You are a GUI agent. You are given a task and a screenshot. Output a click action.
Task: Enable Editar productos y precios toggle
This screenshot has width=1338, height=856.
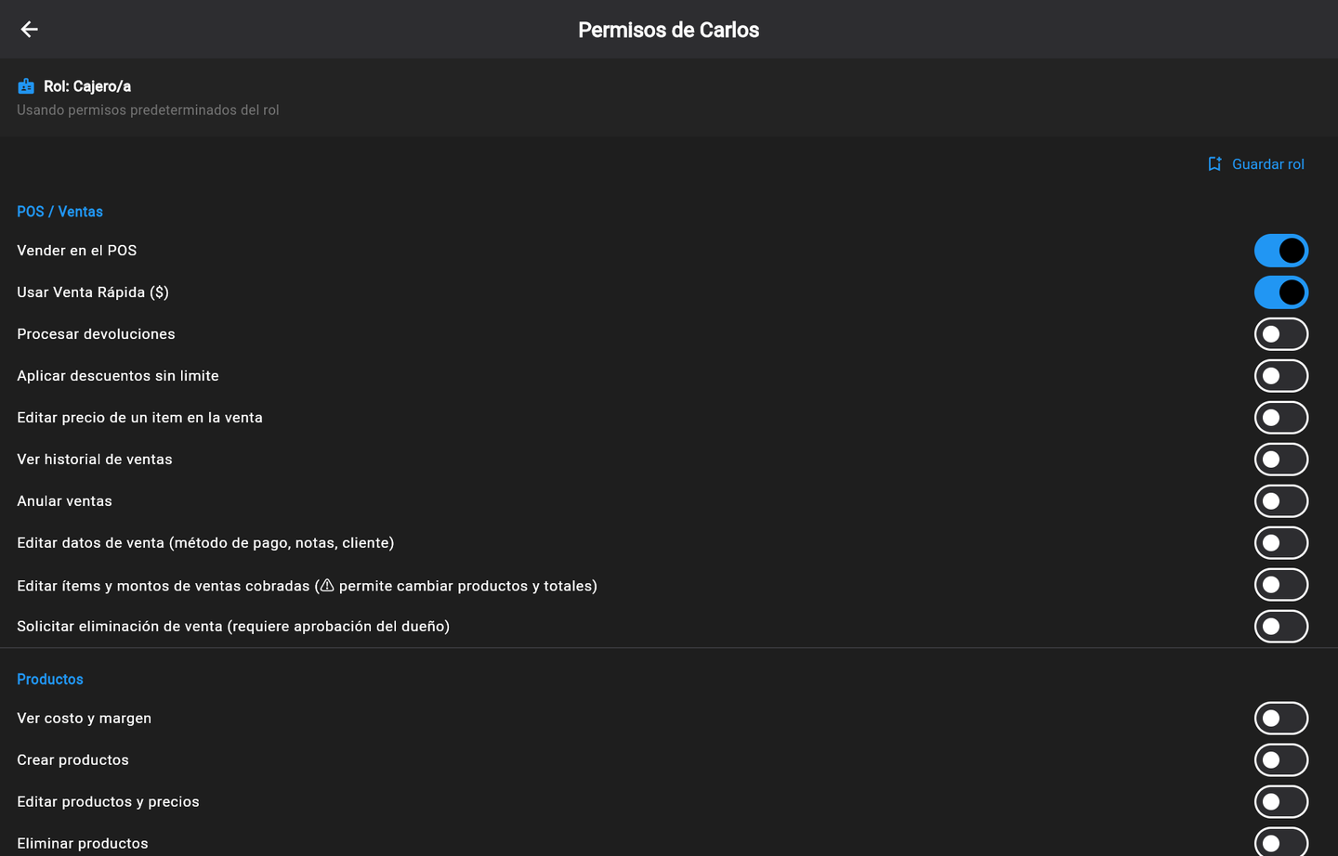point(1281,802)
